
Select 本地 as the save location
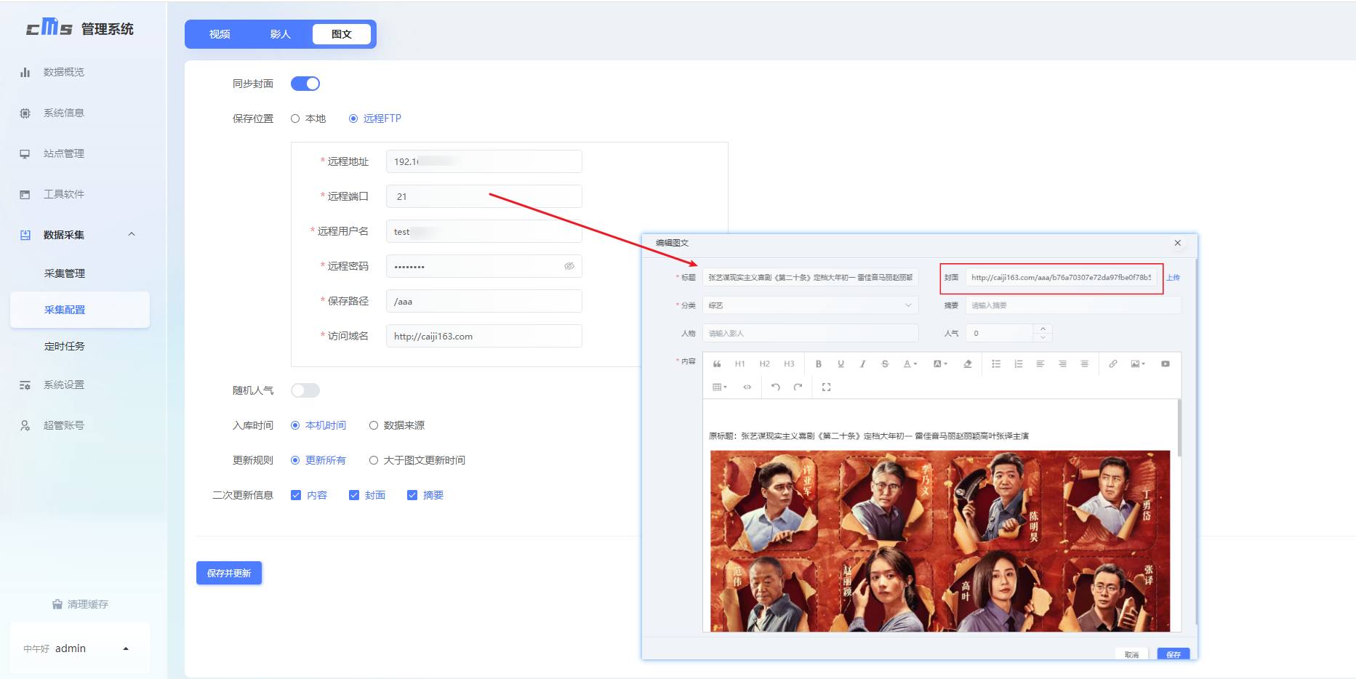click(308, 118)
